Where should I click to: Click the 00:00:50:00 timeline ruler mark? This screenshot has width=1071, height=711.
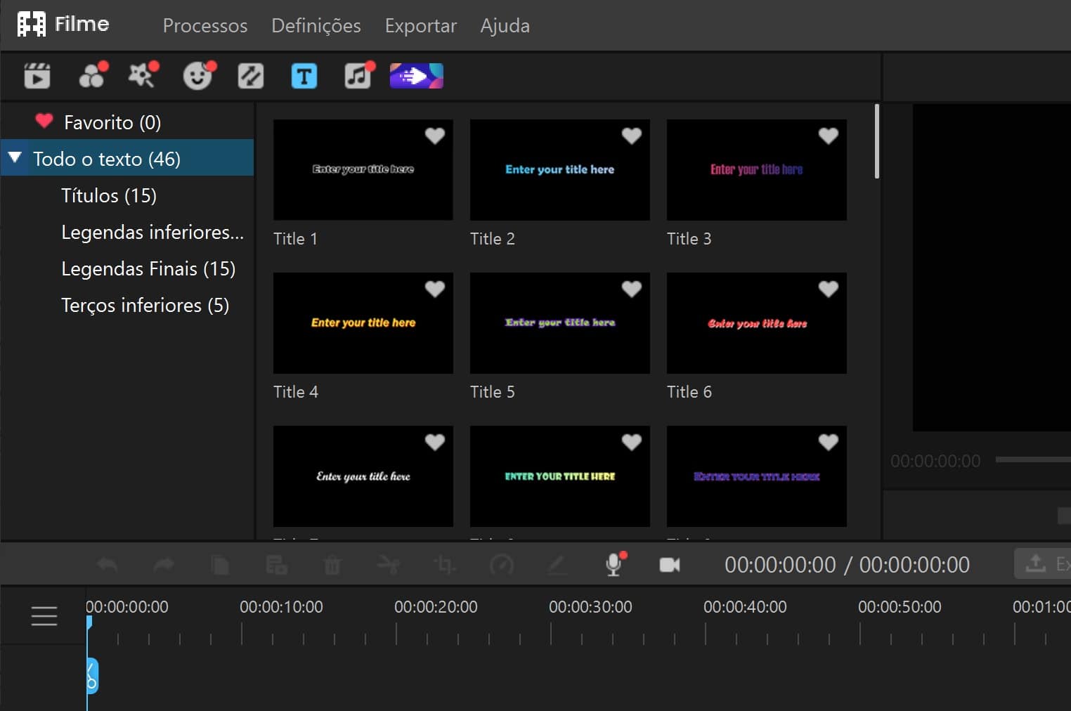point(900,606)
